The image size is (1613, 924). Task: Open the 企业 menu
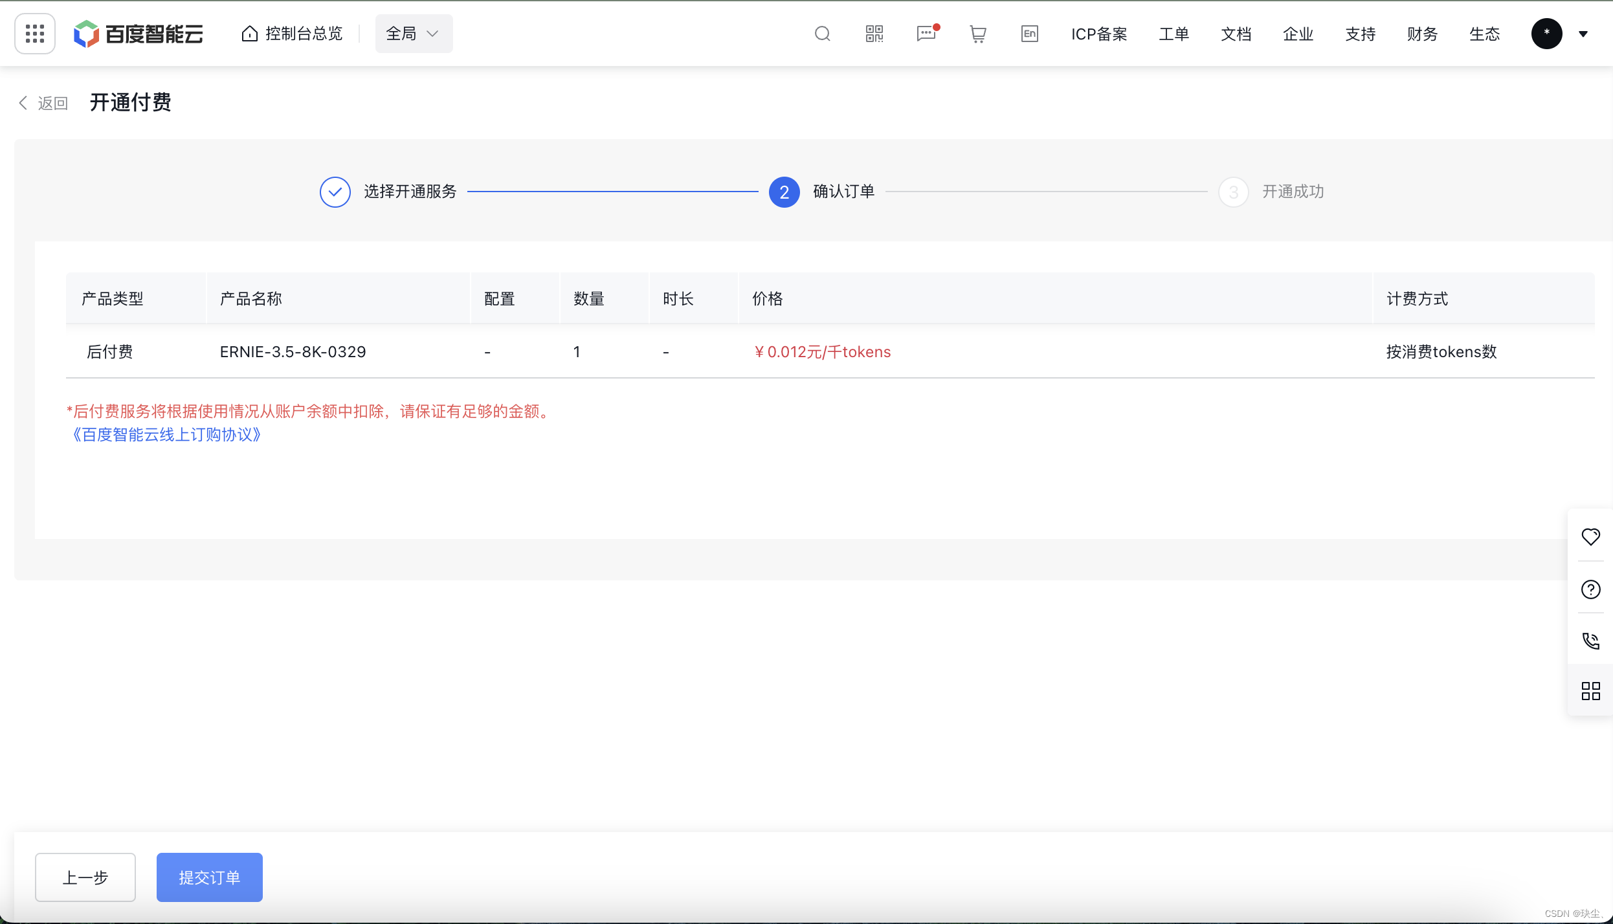coord(1298,34)
